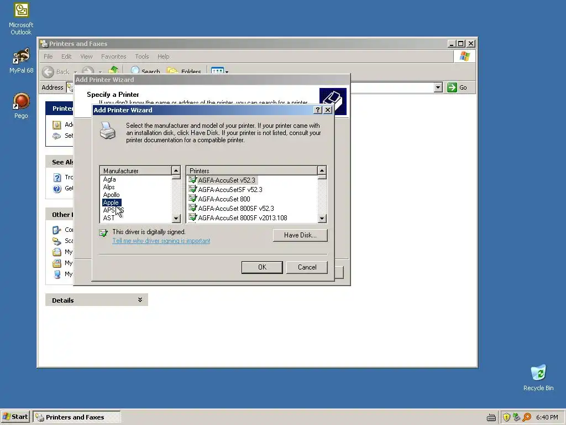The image size is (566, 425).
Task: Open Pego desktop shortcut
Action: (21, 106)
